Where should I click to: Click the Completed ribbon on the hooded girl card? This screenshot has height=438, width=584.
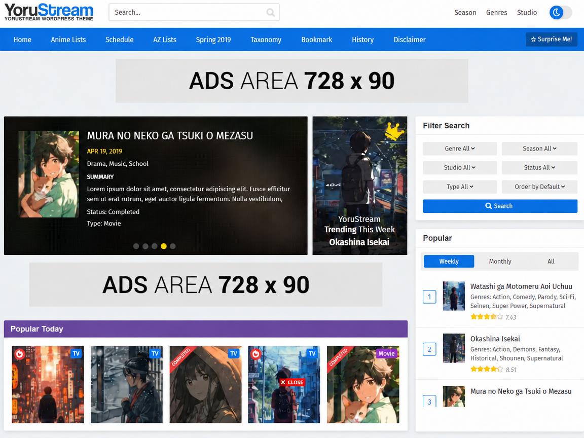click(x=180, y=357)
